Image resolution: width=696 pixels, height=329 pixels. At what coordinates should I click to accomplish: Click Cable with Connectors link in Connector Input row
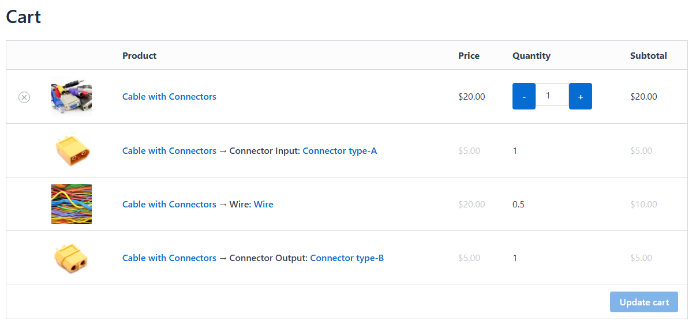[x=169, y=151]
